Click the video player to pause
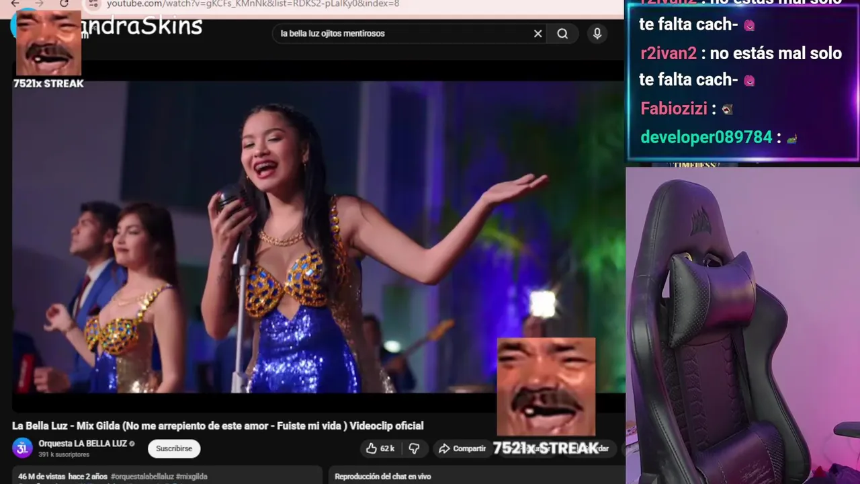Image resolution: width=860 pixels, height=484 pixels. pyautogui.click(x=318, y=237)
